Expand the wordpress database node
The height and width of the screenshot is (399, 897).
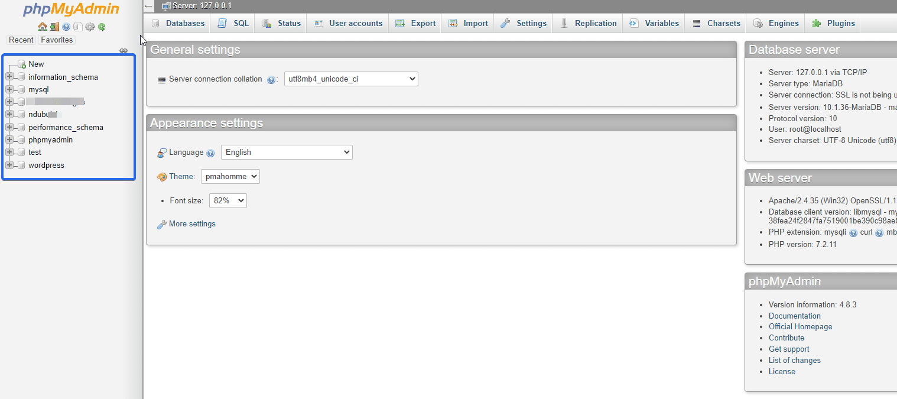pyautogui.click(x=9, y=165)
